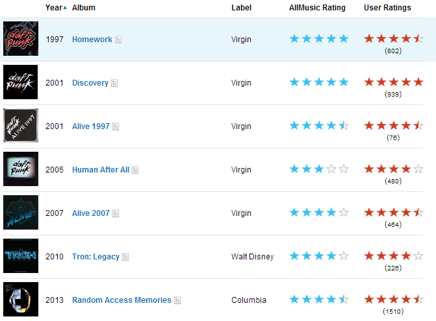Open the Alive 2007 album cover
436x321 pixels.
tap(21, 212)
